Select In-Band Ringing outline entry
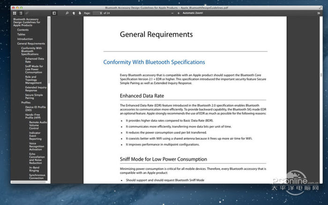Viewport: 328px width, 205px height. (34, 169)
